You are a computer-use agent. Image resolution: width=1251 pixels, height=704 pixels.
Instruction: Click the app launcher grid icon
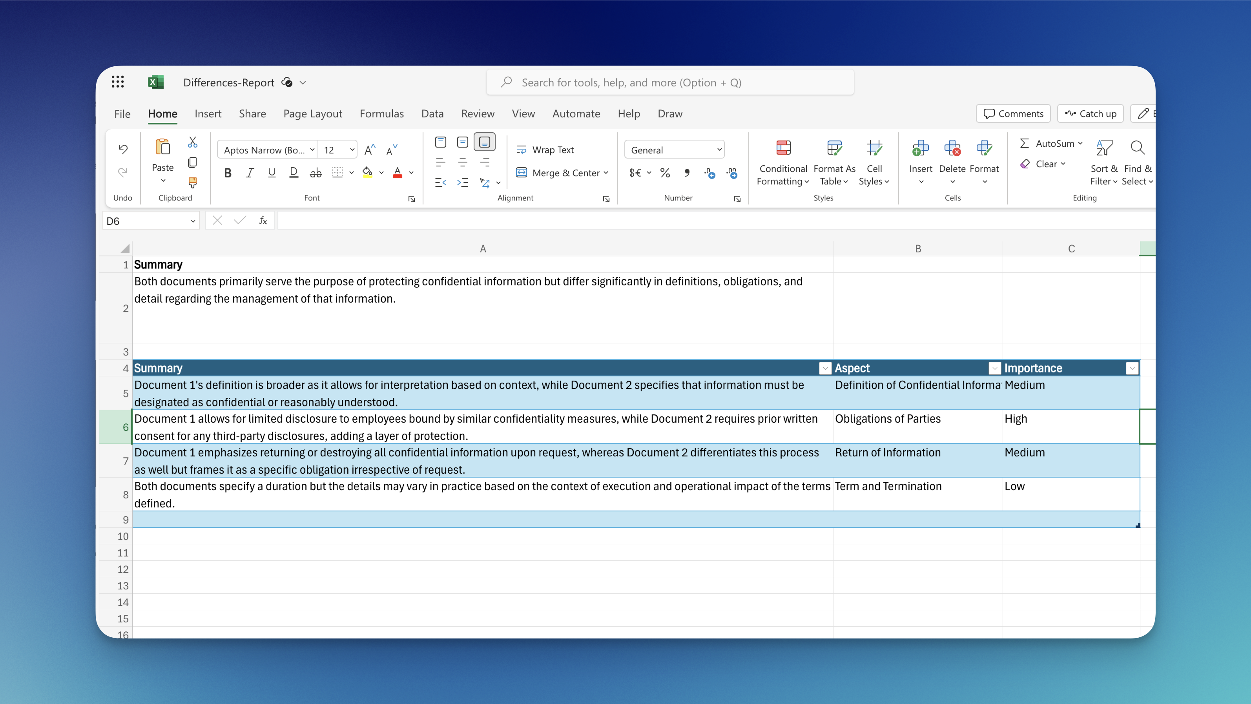tap(117, 82)
